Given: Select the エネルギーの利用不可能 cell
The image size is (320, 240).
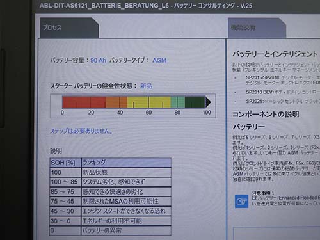Looking at the screenshot, I should point(126,221).
